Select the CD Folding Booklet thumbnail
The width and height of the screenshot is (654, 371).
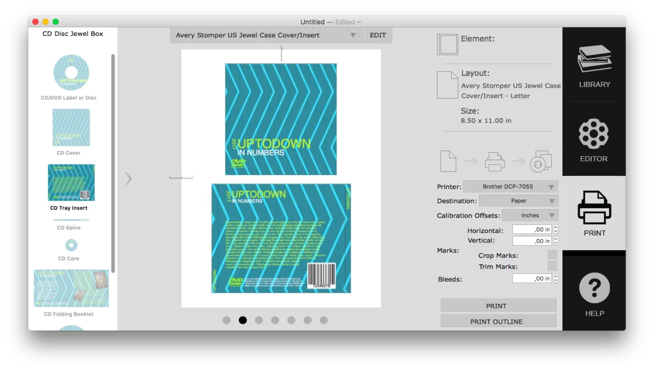pyautogui.click(x=71, y=288)
